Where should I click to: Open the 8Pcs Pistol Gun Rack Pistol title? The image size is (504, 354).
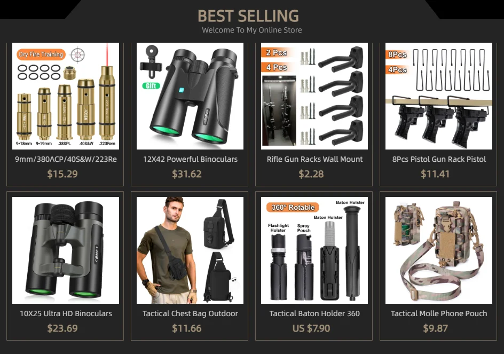[439, 159]
